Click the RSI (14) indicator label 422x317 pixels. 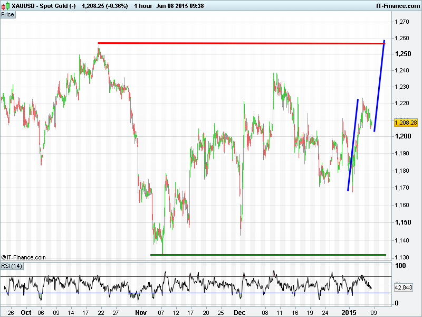[11, 265]
